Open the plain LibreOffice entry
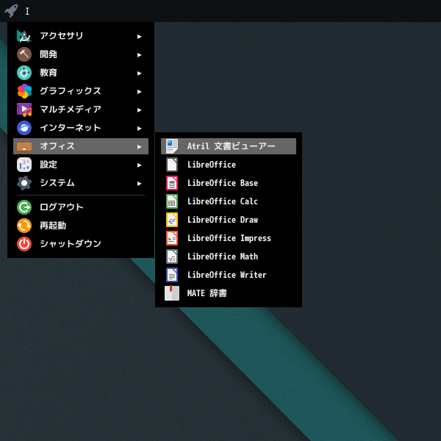The width and height of the screenshot is (441, 441). pos(229,165)
